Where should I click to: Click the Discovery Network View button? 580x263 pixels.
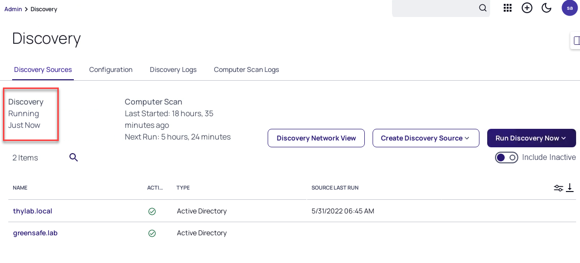coord(316,138)
